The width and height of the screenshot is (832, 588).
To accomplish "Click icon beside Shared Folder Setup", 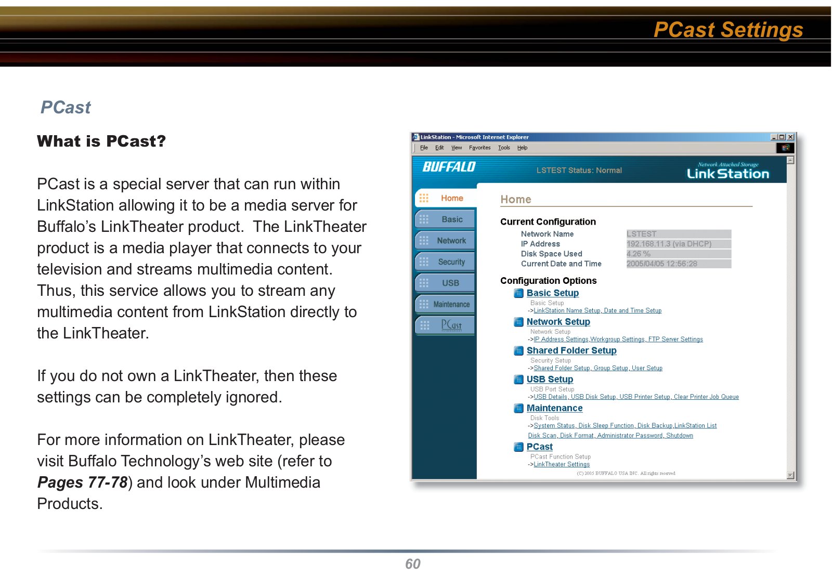I will click(518, 351).
